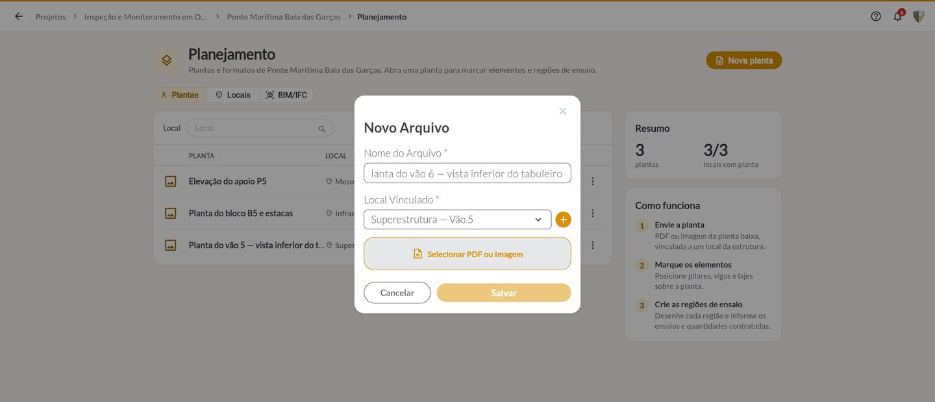Click the step text Crie as regiões de ensaio
Viewport: 935px width, 402px height.
(699, 304)
